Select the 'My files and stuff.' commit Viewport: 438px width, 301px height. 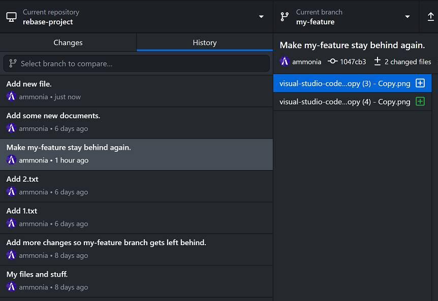(x=136, y=282)
